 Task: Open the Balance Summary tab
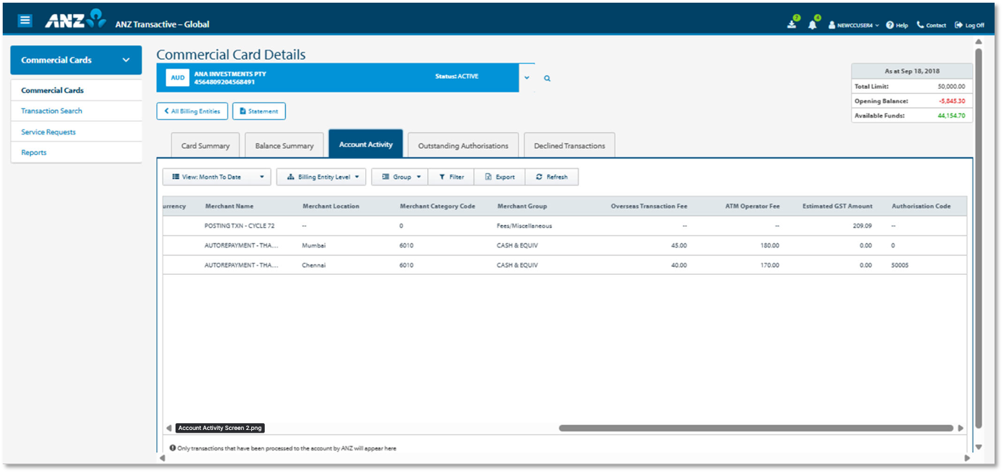284,144
